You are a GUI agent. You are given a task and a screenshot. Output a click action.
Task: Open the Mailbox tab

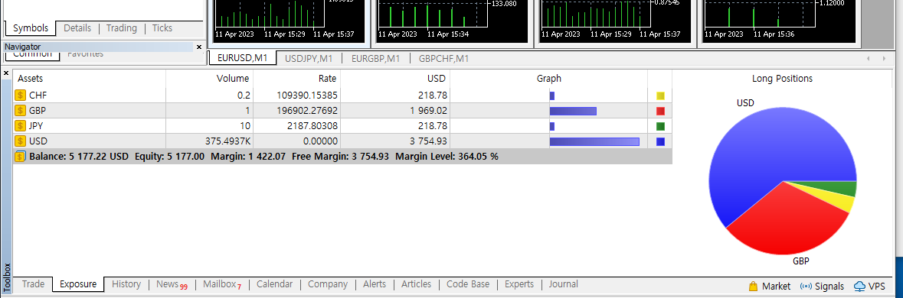[x=221, y=284]
